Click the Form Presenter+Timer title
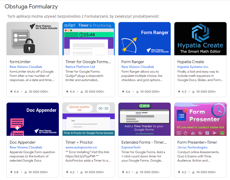Image resolution: width=230 pixels, height=180 pixels. click(x=197, y=142)
